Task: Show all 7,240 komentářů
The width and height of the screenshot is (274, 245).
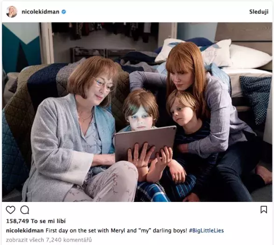Action: point(49,240)
